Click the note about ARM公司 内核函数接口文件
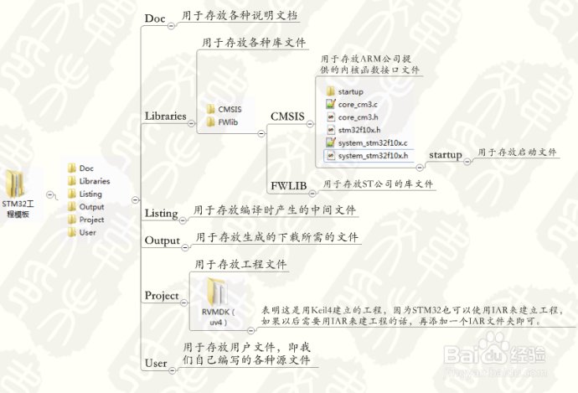Screen dimensions: 578x393 pos(369,65)
